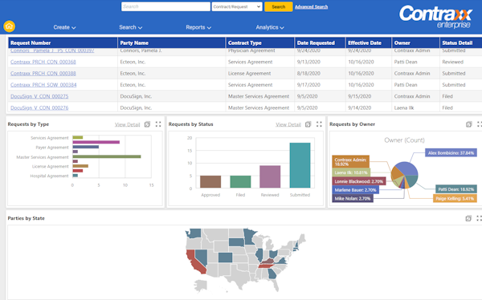The width and height of the screenshot is (482, 300).
Task: Open request DocuSign_V_CON_000275
Action: pyautogui.click(x=39, y=96)
